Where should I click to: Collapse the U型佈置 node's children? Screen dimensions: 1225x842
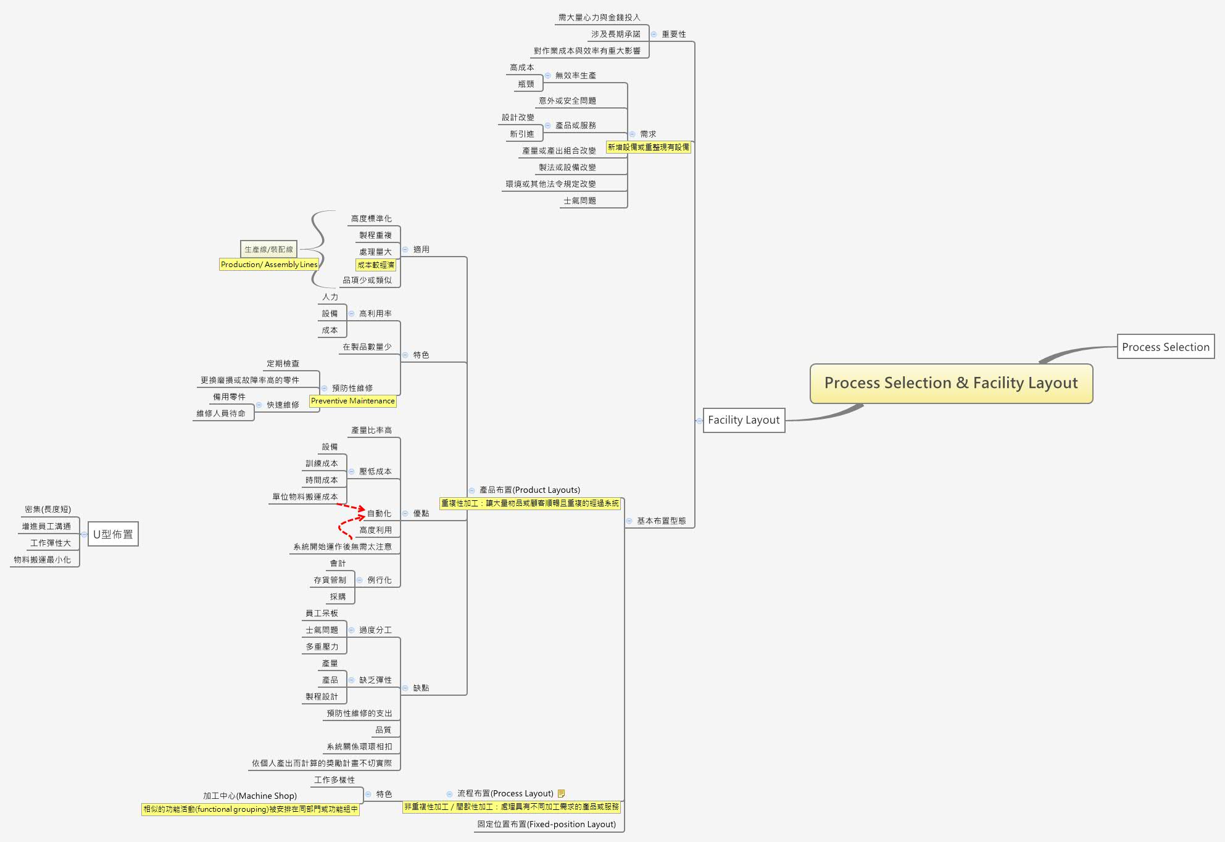coord(84,534)
